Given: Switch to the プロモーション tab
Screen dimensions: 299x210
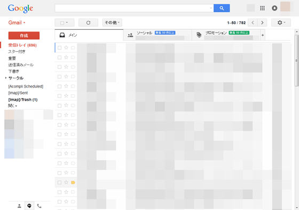Looking at the screenshot, I should coord(226,35).
